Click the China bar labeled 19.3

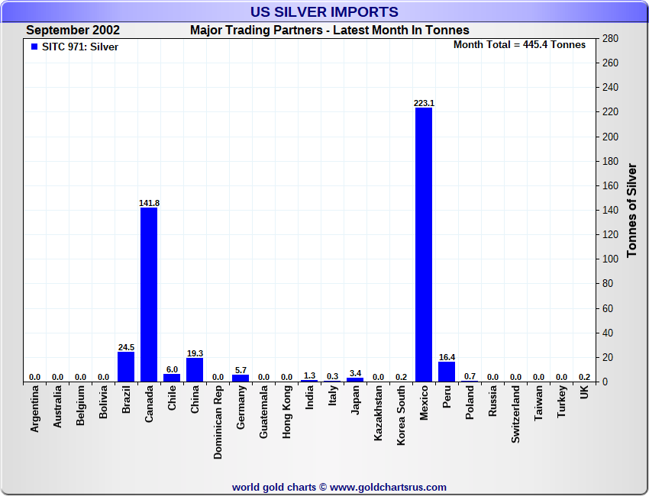(x=195, y=370)
